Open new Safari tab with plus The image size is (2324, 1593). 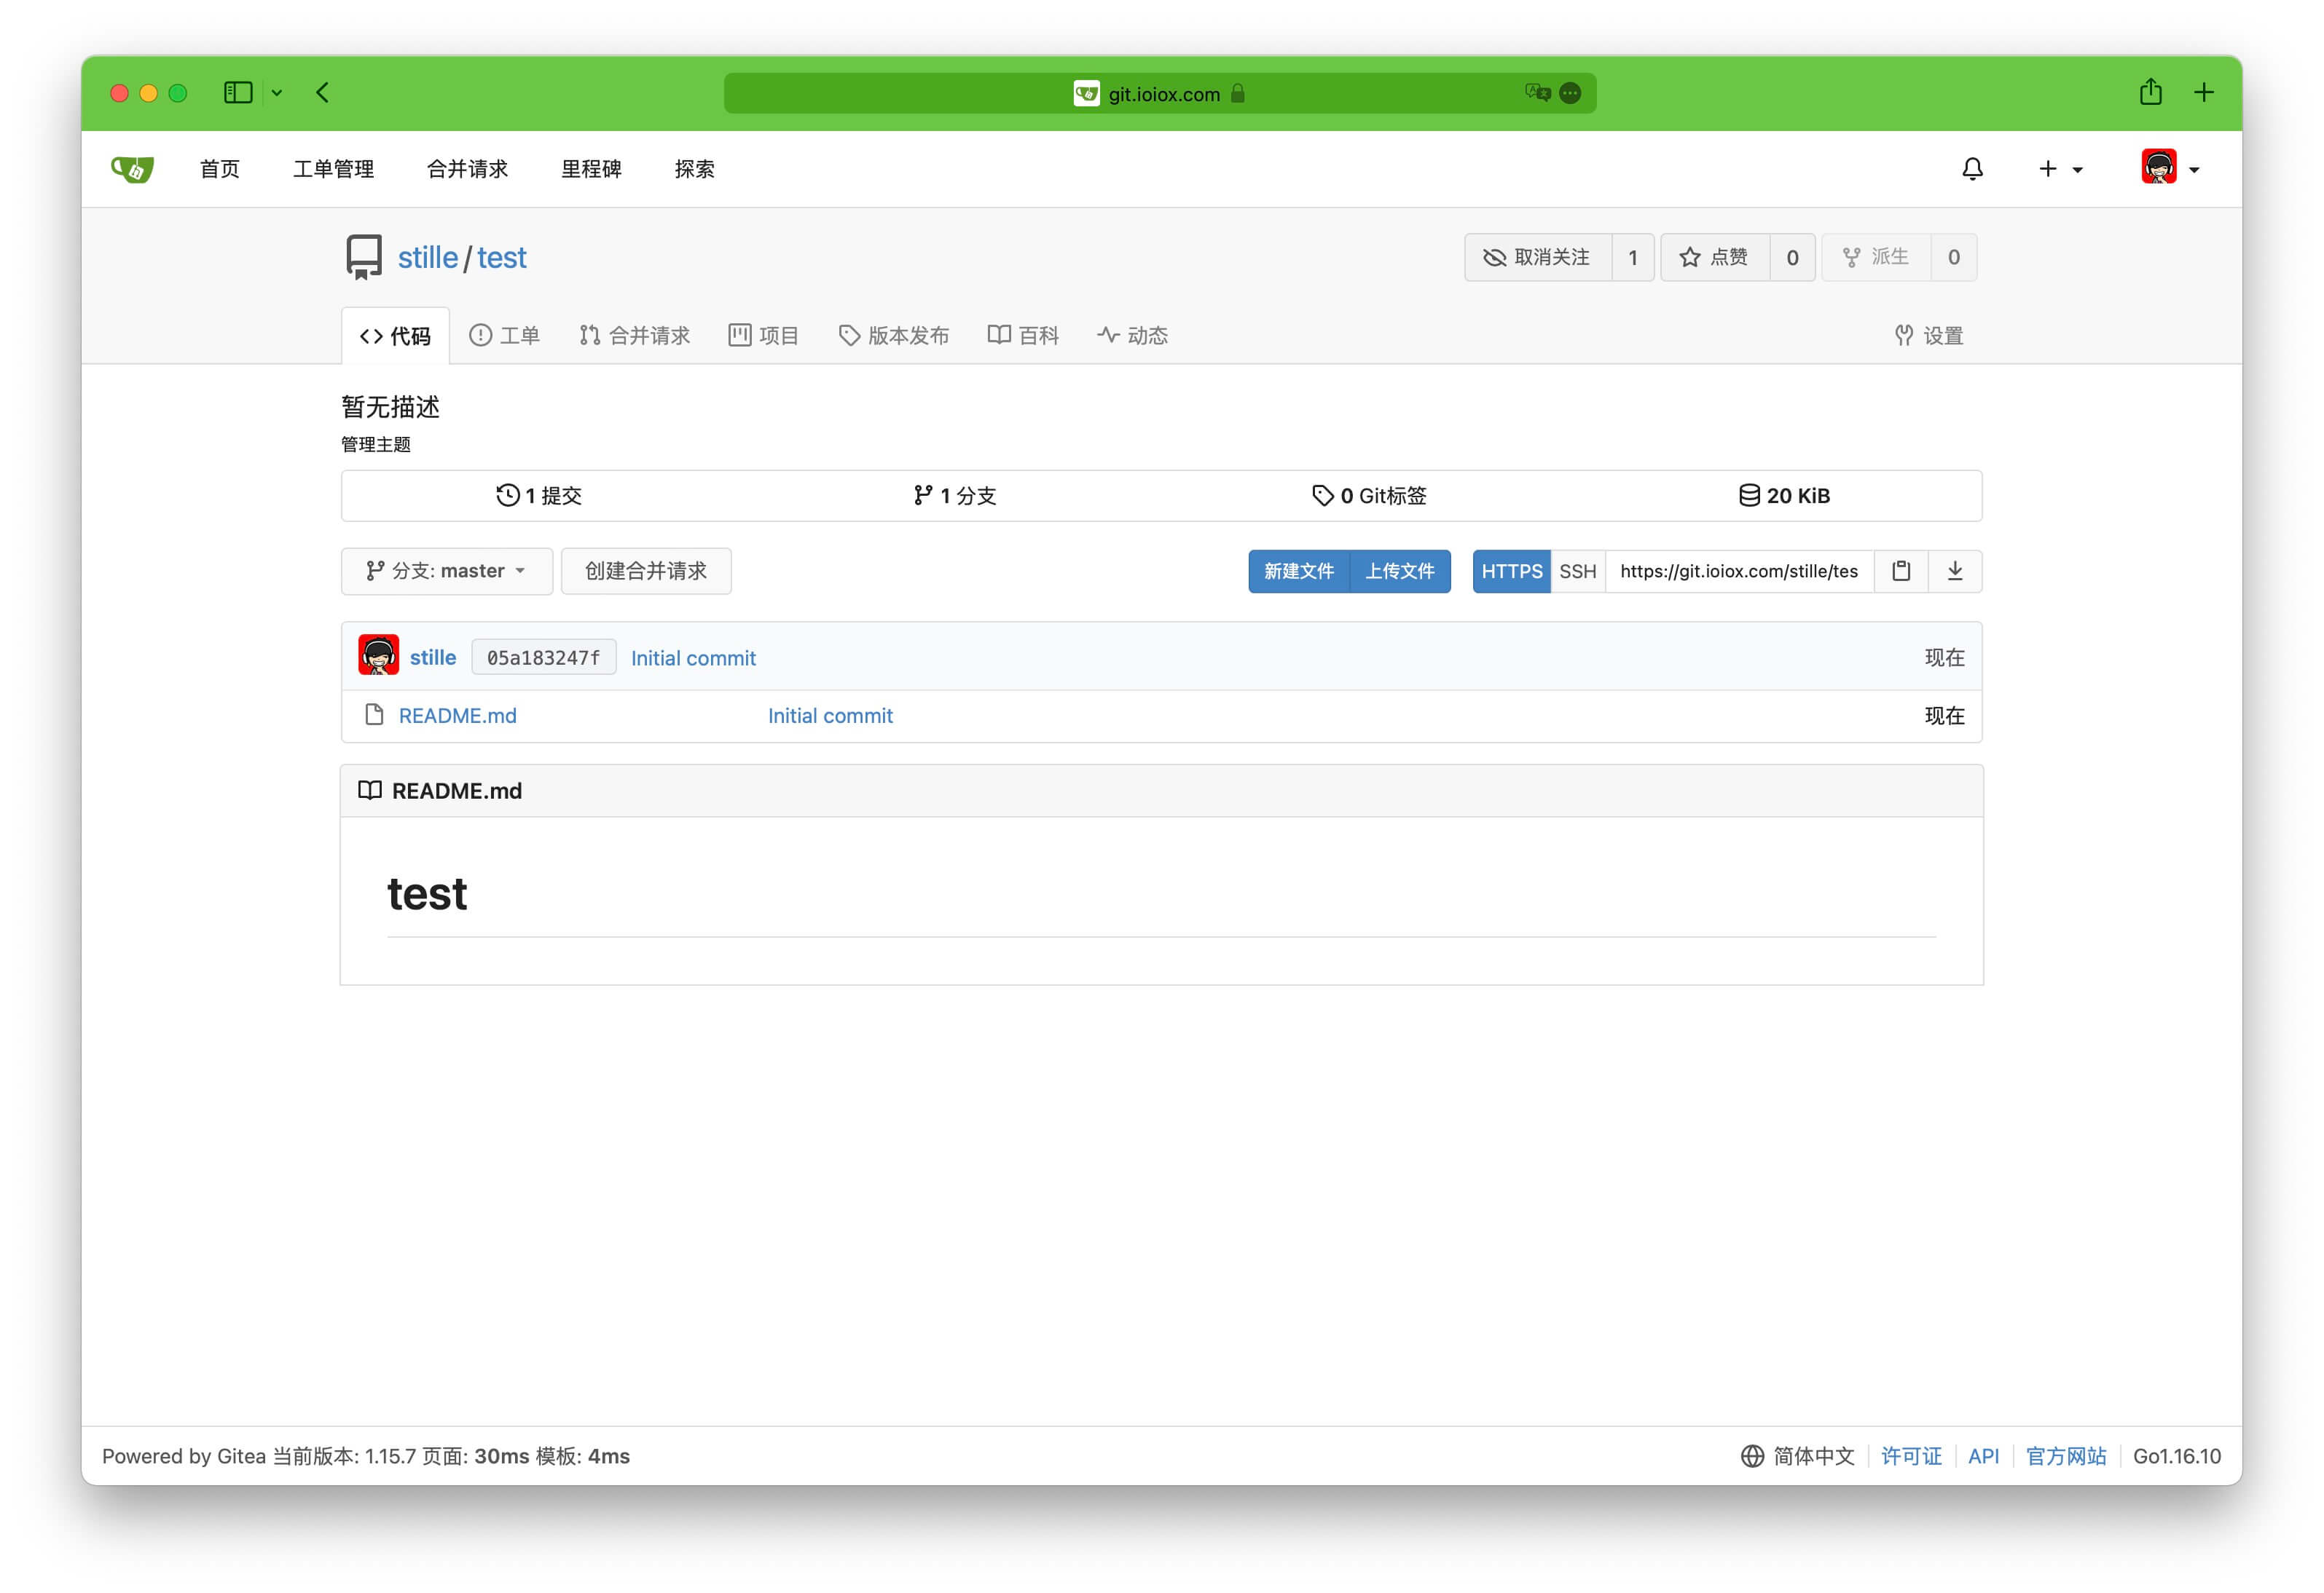[x=2203, y=93]
